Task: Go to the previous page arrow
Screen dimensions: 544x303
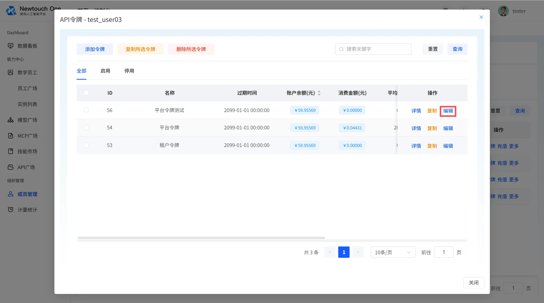Action: [330, 252]
